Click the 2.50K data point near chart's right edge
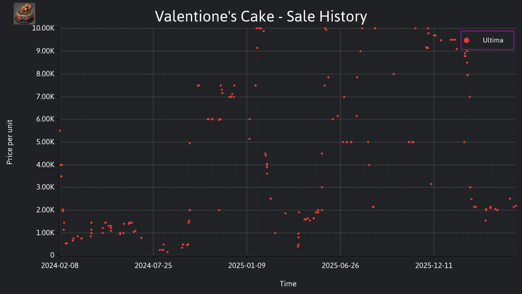 (510, 199)
